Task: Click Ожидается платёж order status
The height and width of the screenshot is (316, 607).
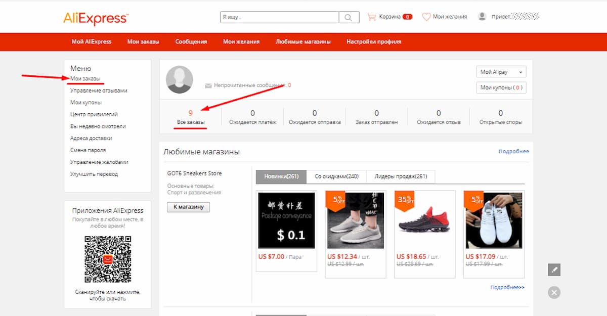Action: 252,117
